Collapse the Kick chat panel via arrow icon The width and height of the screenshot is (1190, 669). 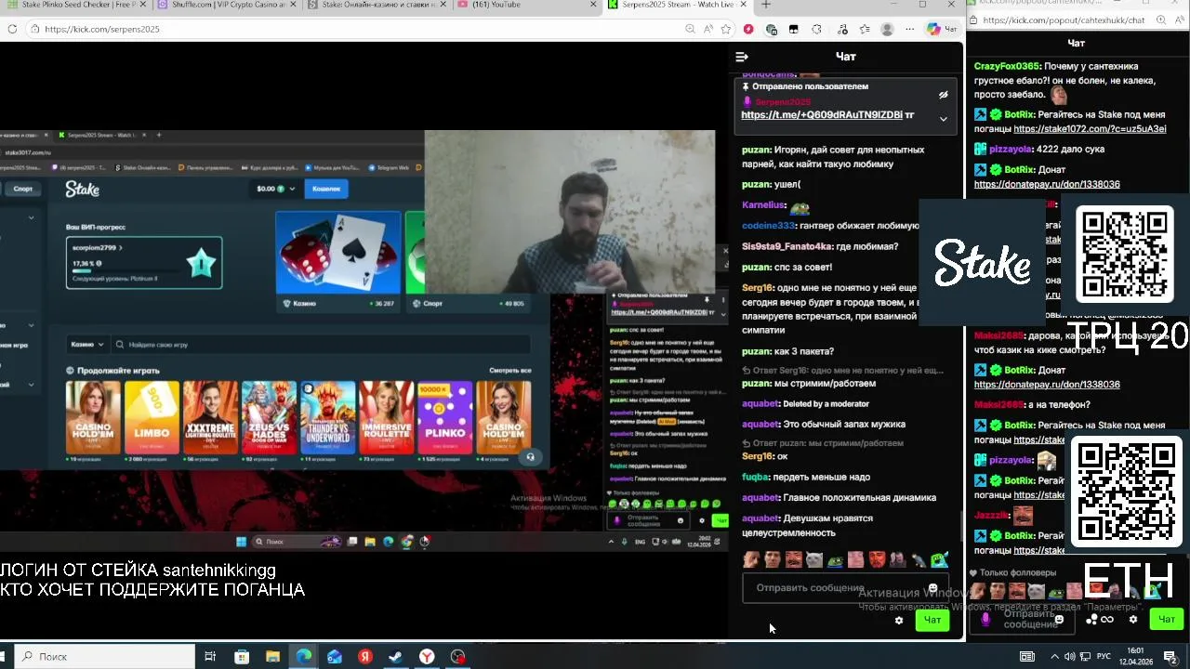coord(742,57)
